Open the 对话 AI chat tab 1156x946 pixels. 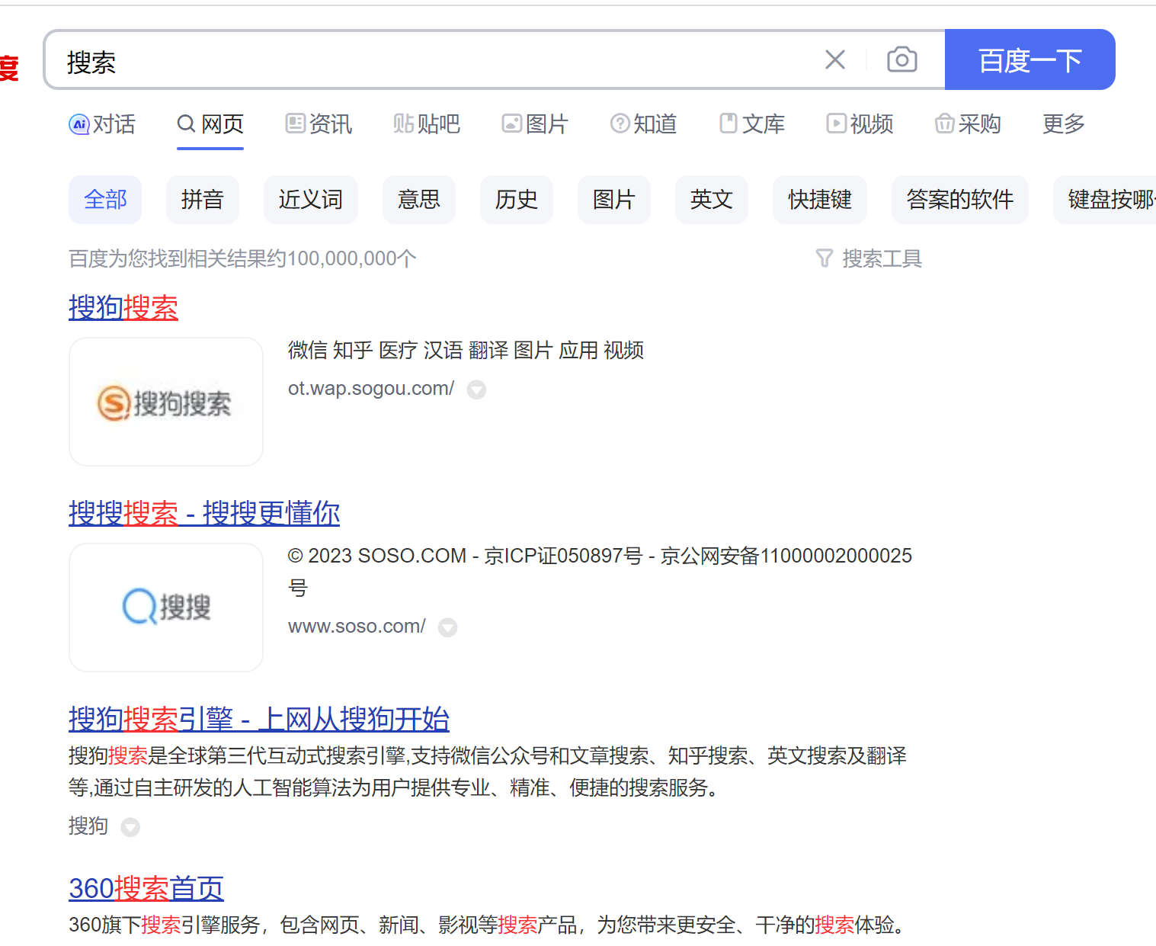pyautogui.click(x=102, y=123)
